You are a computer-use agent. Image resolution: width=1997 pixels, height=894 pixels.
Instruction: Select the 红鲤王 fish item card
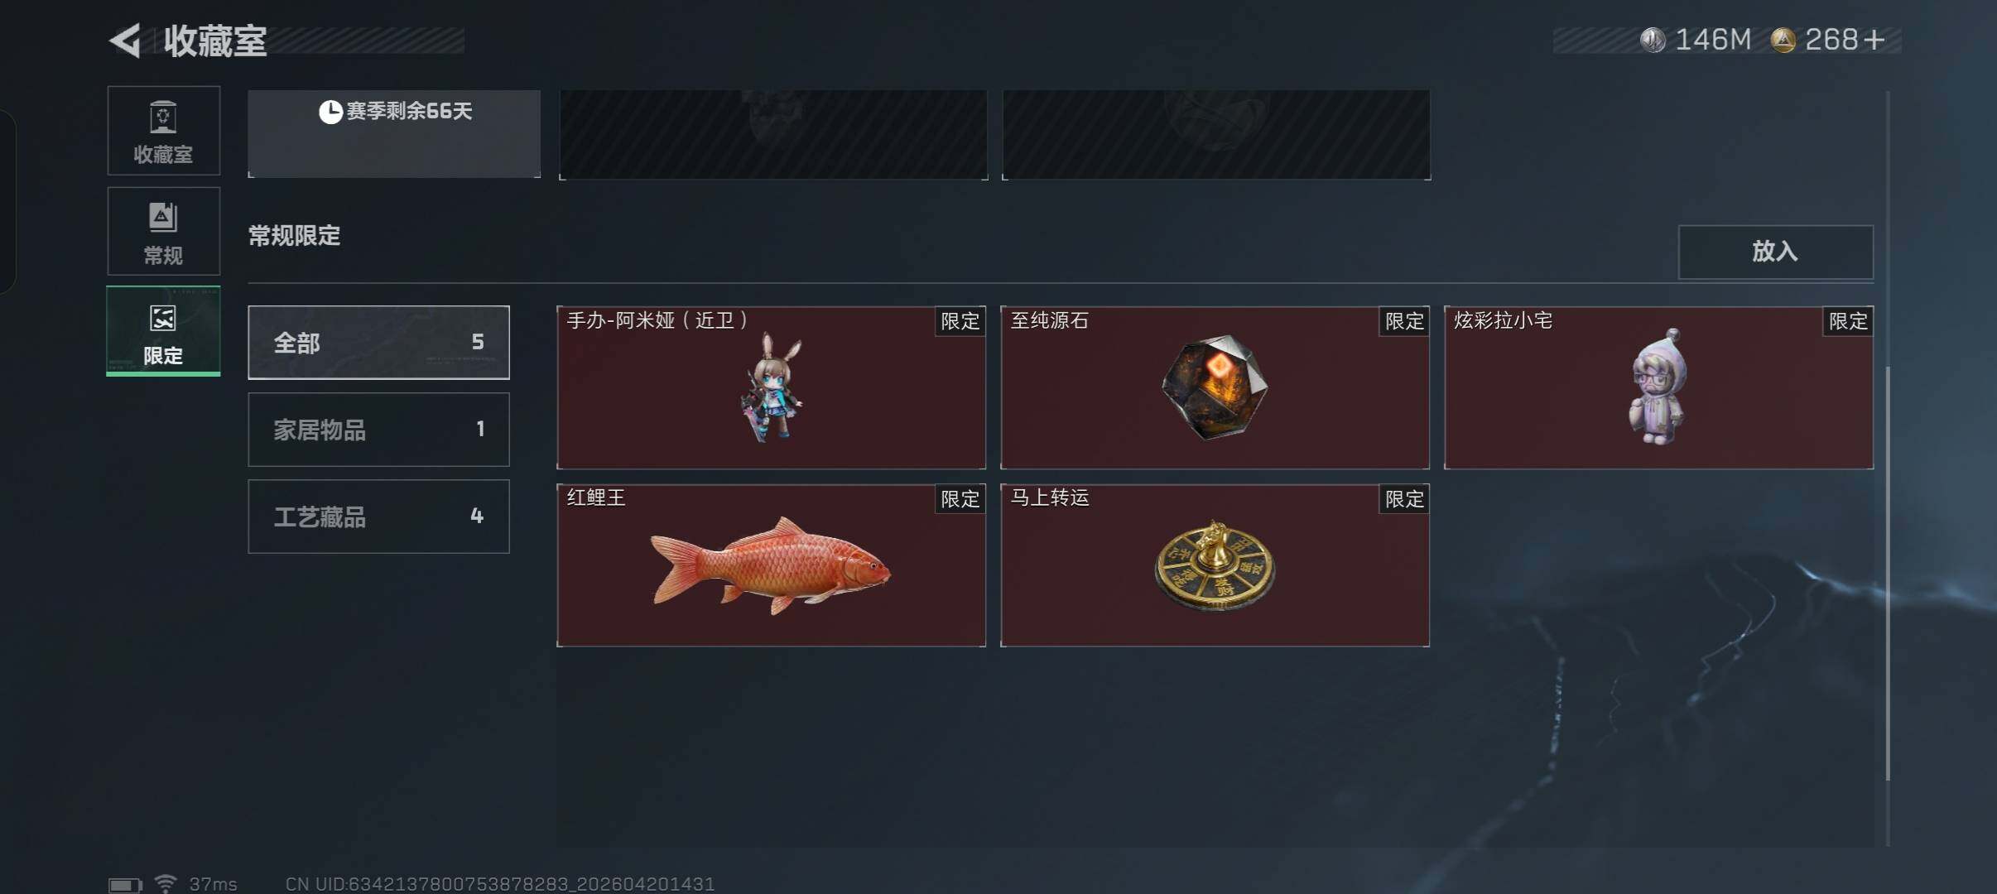pyautogui.click(x=771, y=565)
